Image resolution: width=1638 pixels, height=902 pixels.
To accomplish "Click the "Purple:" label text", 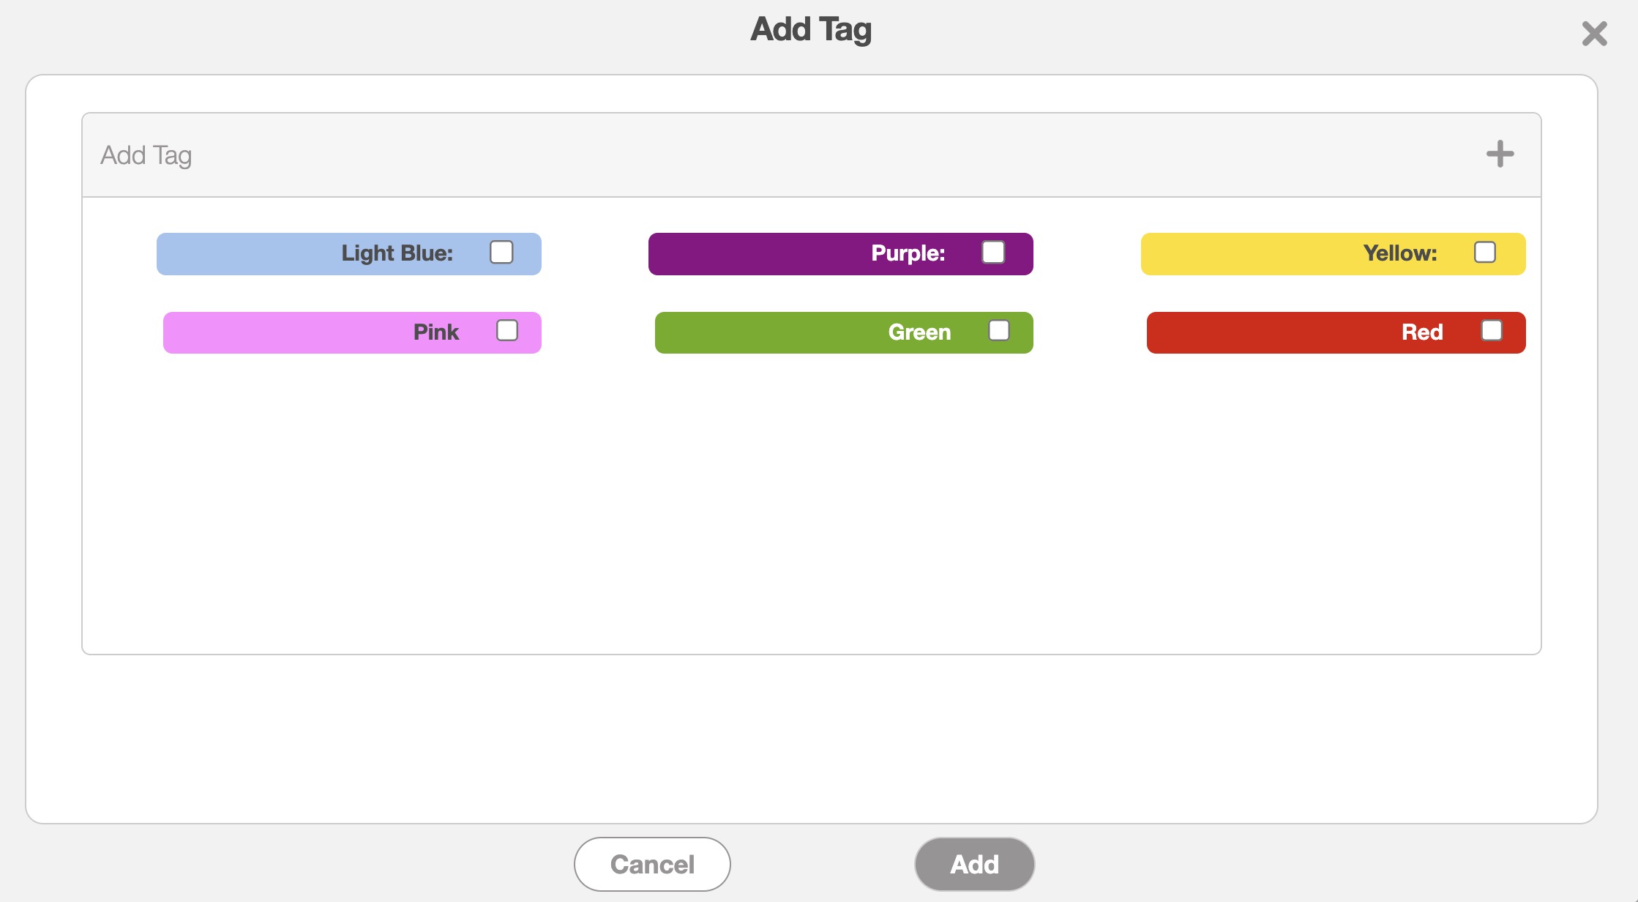I will (908, 253).
